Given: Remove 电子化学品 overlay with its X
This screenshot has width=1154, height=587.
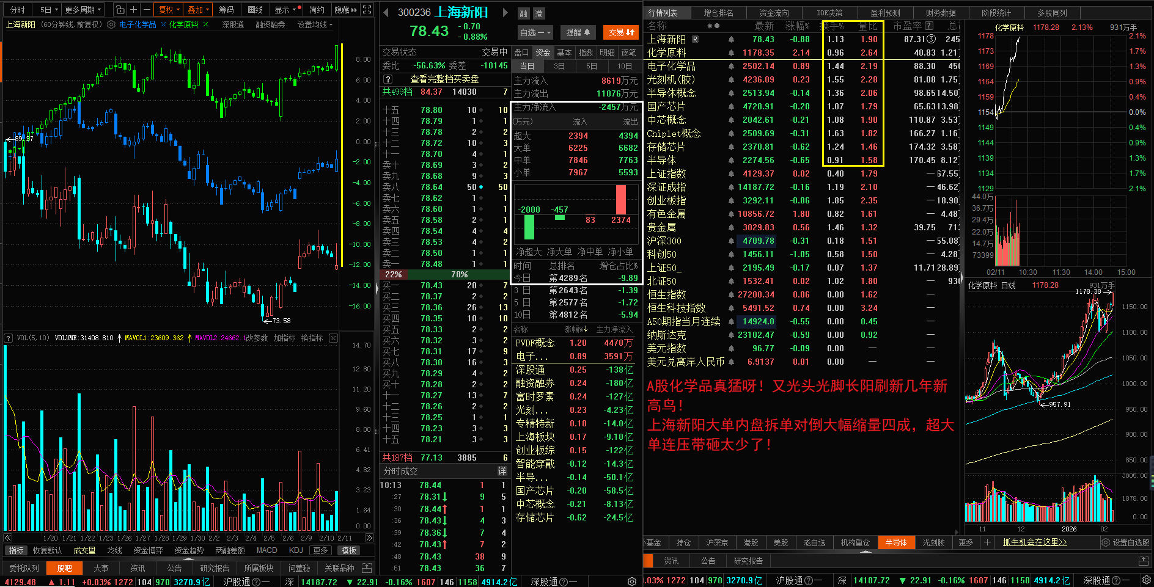Looking at the screenshot, I should [163, 24].
